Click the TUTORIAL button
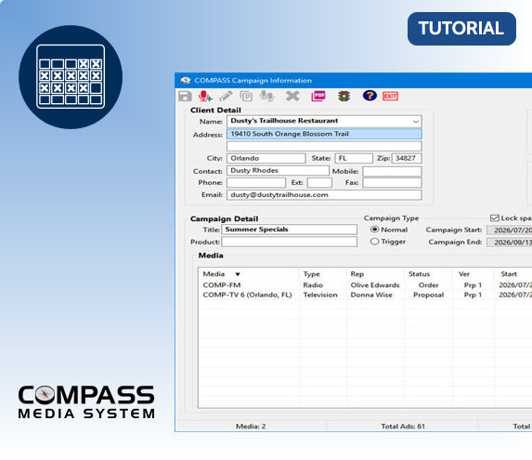The height and width of the screenshot is (460, 532). click(x=461, y=29)
